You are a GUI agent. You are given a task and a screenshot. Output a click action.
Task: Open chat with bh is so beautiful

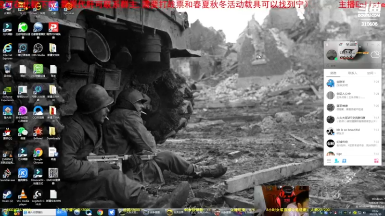[x=353, y=131]
